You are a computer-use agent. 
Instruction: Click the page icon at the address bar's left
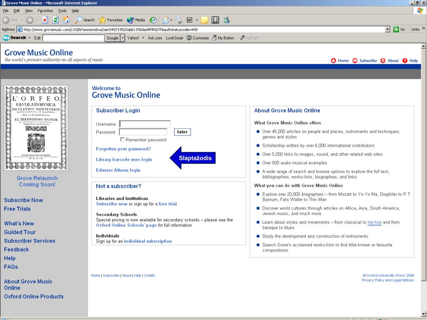pyautogui.click(x=20, y=30)
